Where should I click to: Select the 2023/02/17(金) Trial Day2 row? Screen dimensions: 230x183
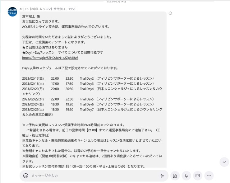click(88, 78)
